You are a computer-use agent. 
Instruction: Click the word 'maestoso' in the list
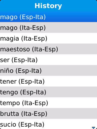[15, 49]
